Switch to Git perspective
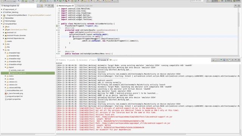Image resolution: width=242 pixels, height=136 pixels. tap(221, 1)
